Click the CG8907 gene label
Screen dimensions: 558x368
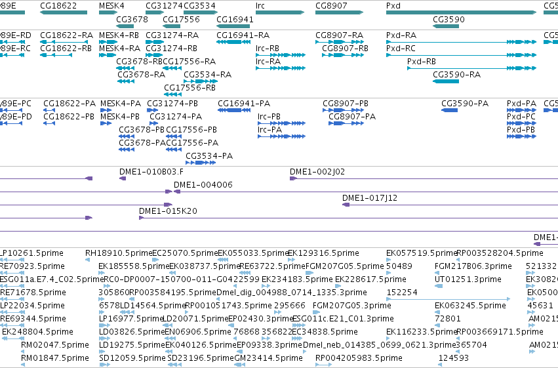point(331,6)
